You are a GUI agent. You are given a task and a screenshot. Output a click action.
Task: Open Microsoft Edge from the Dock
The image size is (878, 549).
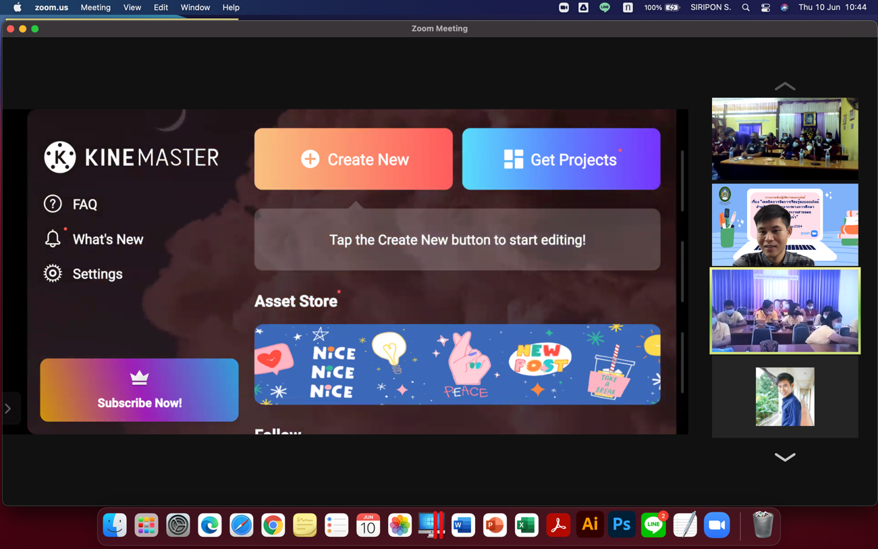pos(210,525)
